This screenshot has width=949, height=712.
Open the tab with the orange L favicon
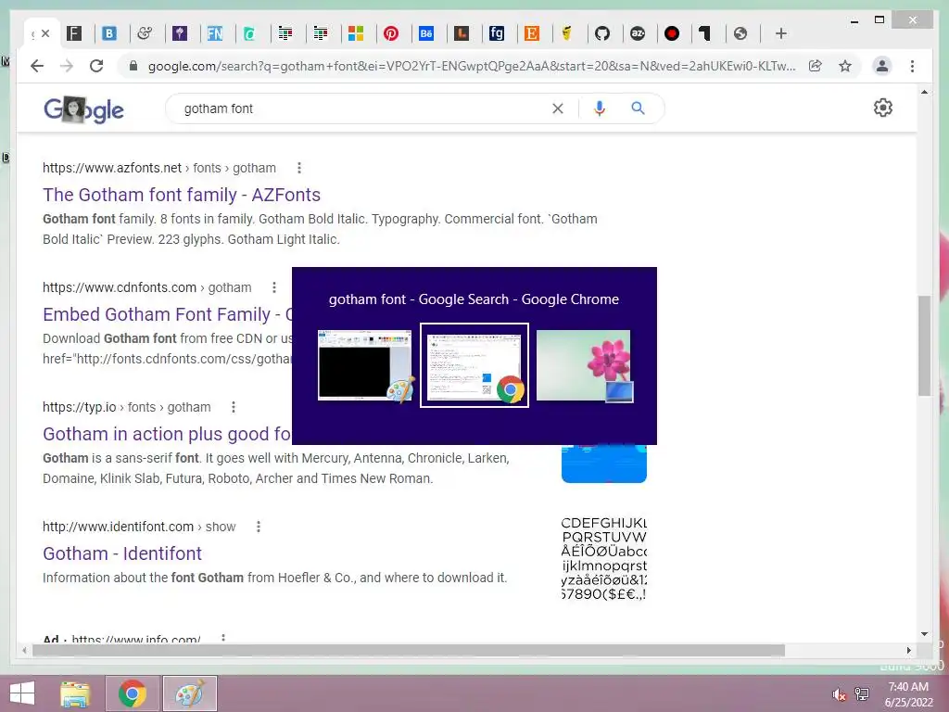click(462, 33)
